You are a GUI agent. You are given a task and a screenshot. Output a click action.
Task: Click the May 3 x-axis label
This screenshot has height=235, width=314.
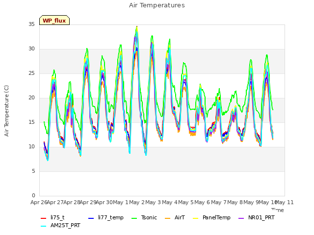click(x=153, y=202)
